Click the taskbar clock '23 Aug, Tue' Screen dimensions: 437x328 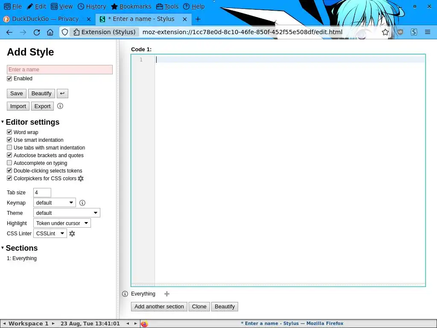point(90,324)
